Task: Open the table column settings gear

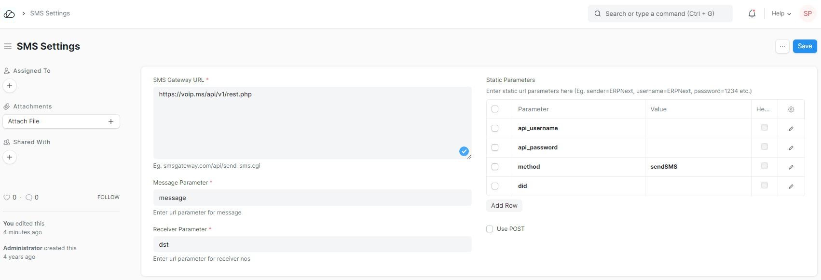Action: (791, 109)
